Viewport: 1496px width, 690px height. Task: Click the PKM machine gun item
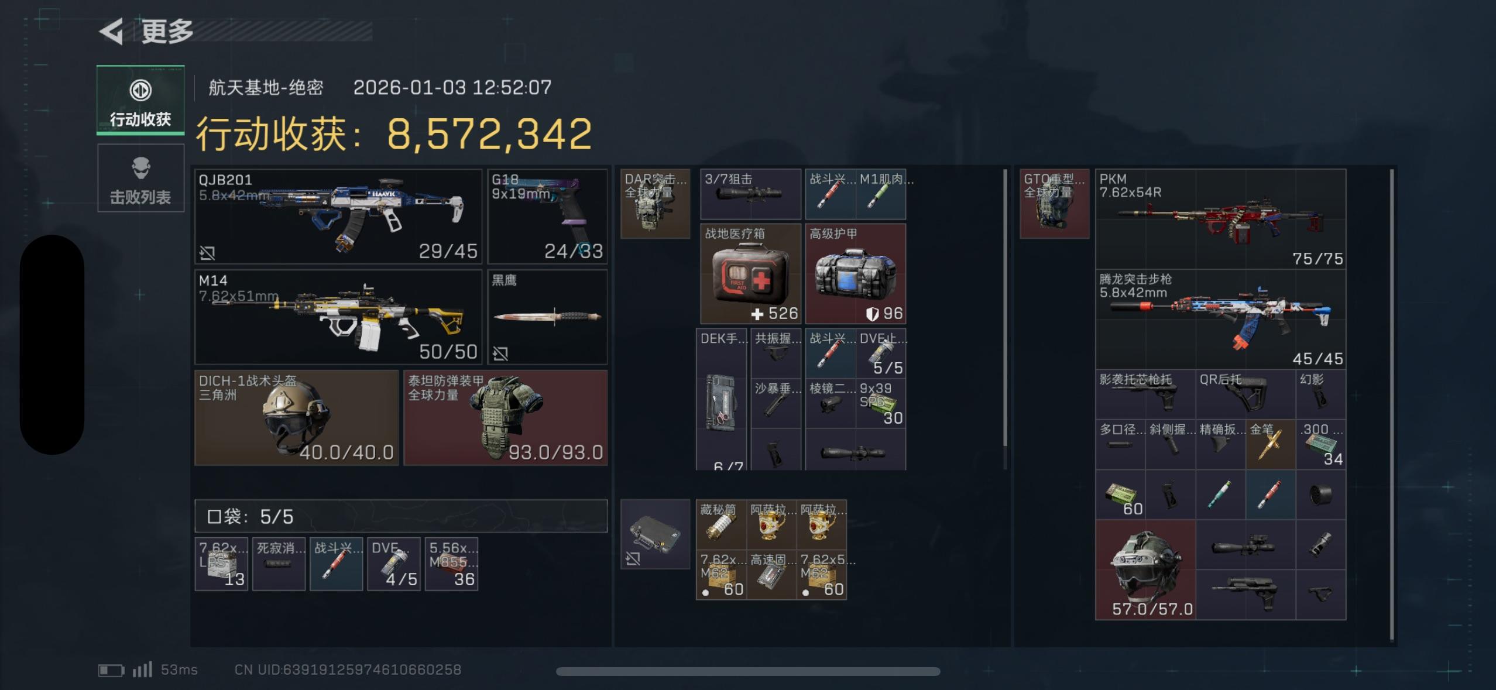pos(1221,219)
